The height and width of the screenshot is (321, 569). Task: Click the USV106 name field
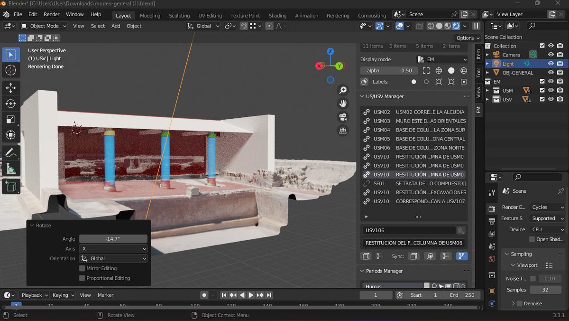409,230
